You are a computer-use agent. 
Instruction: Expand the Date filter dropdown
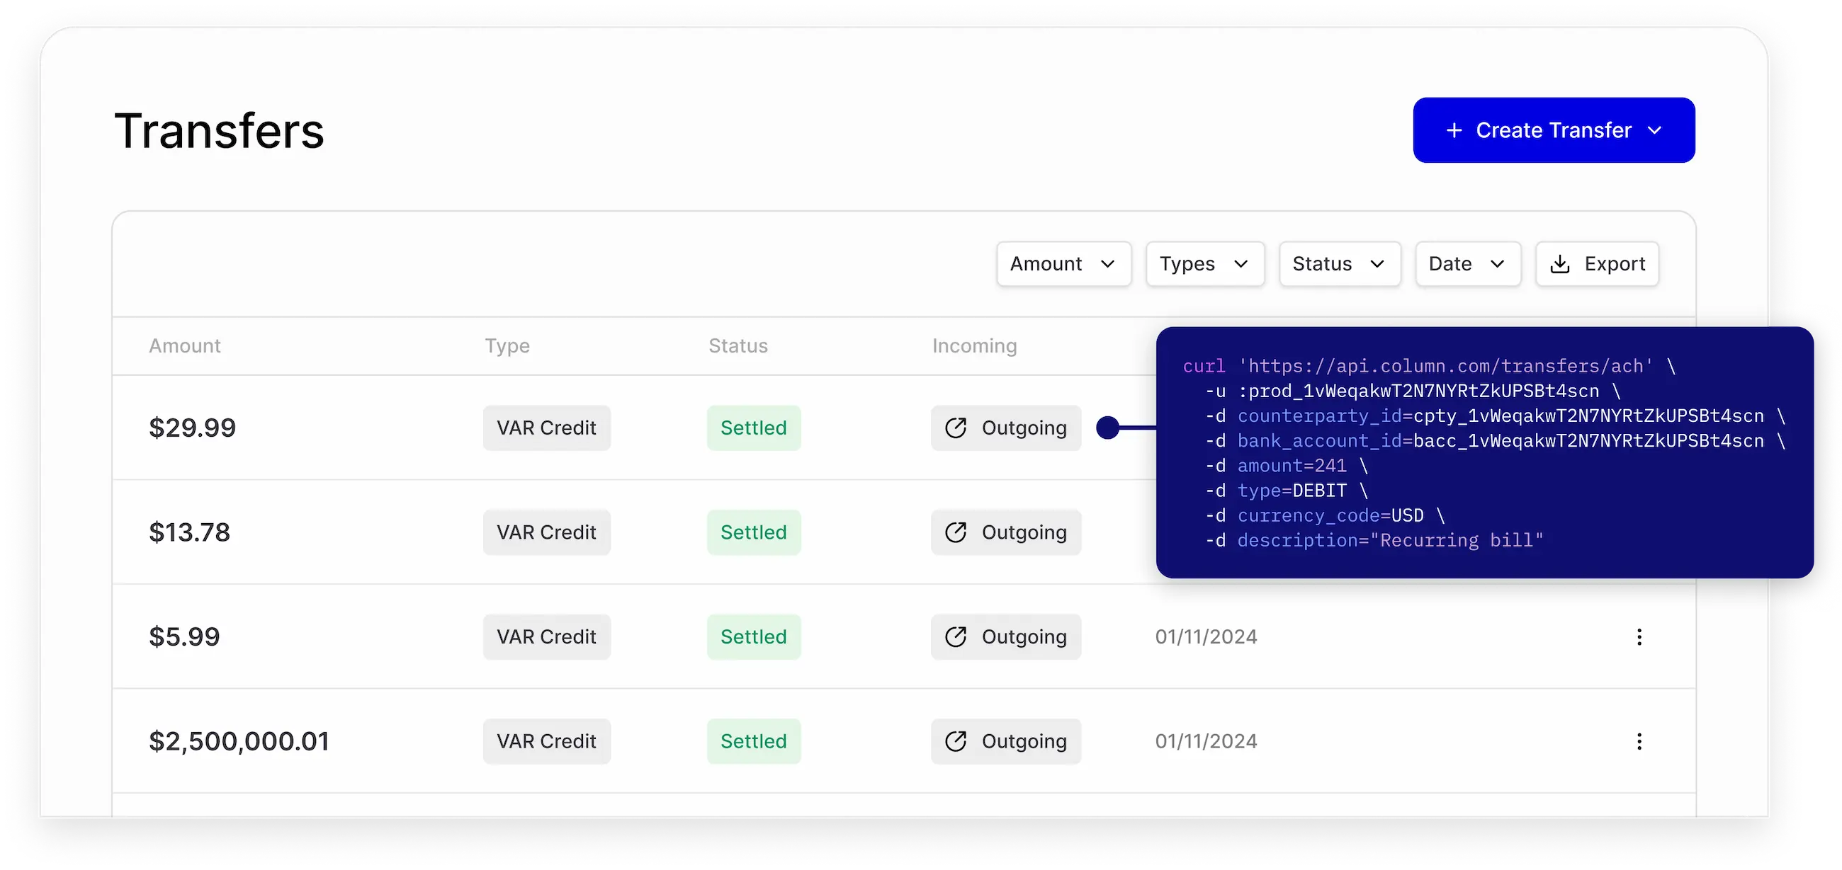(x=1467, y=263)
